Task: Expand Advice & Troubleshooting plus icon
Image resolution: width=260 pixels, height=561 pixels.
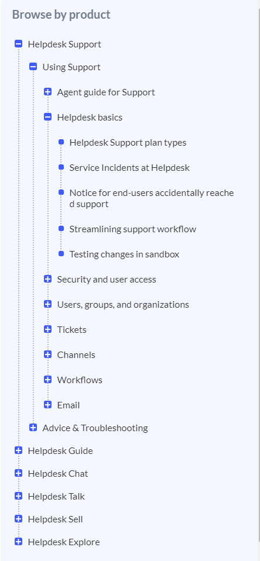Action: [33, 428]
